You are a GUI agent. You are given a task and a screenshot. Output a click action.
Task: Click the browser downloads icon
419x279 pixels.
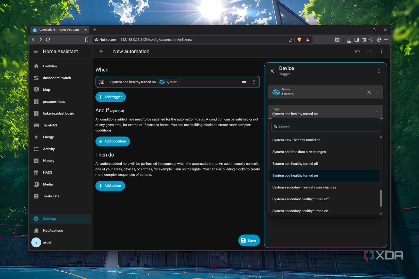[x=349, y=40]
